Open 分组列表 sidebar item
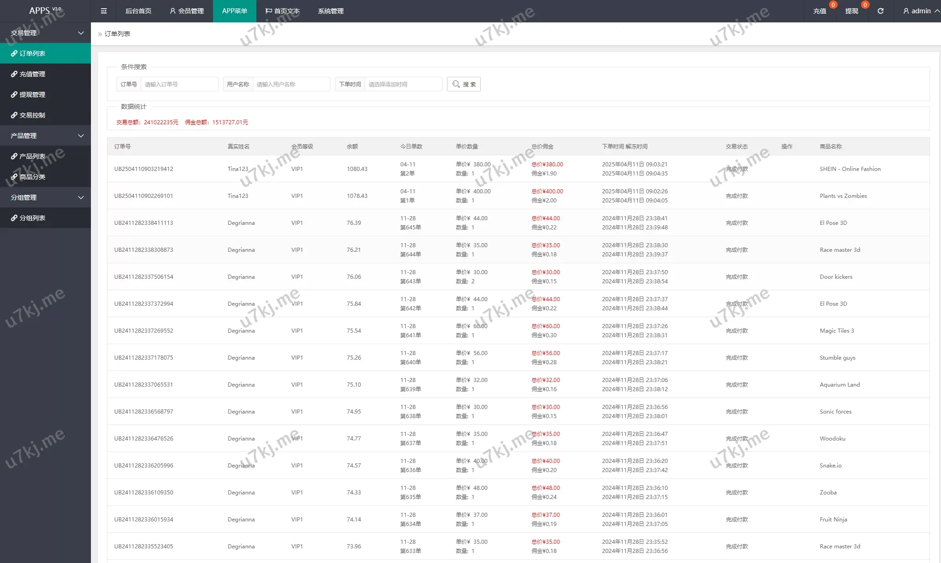The width and height of the screenshot is (941, 563). click(x=32, y=218)
